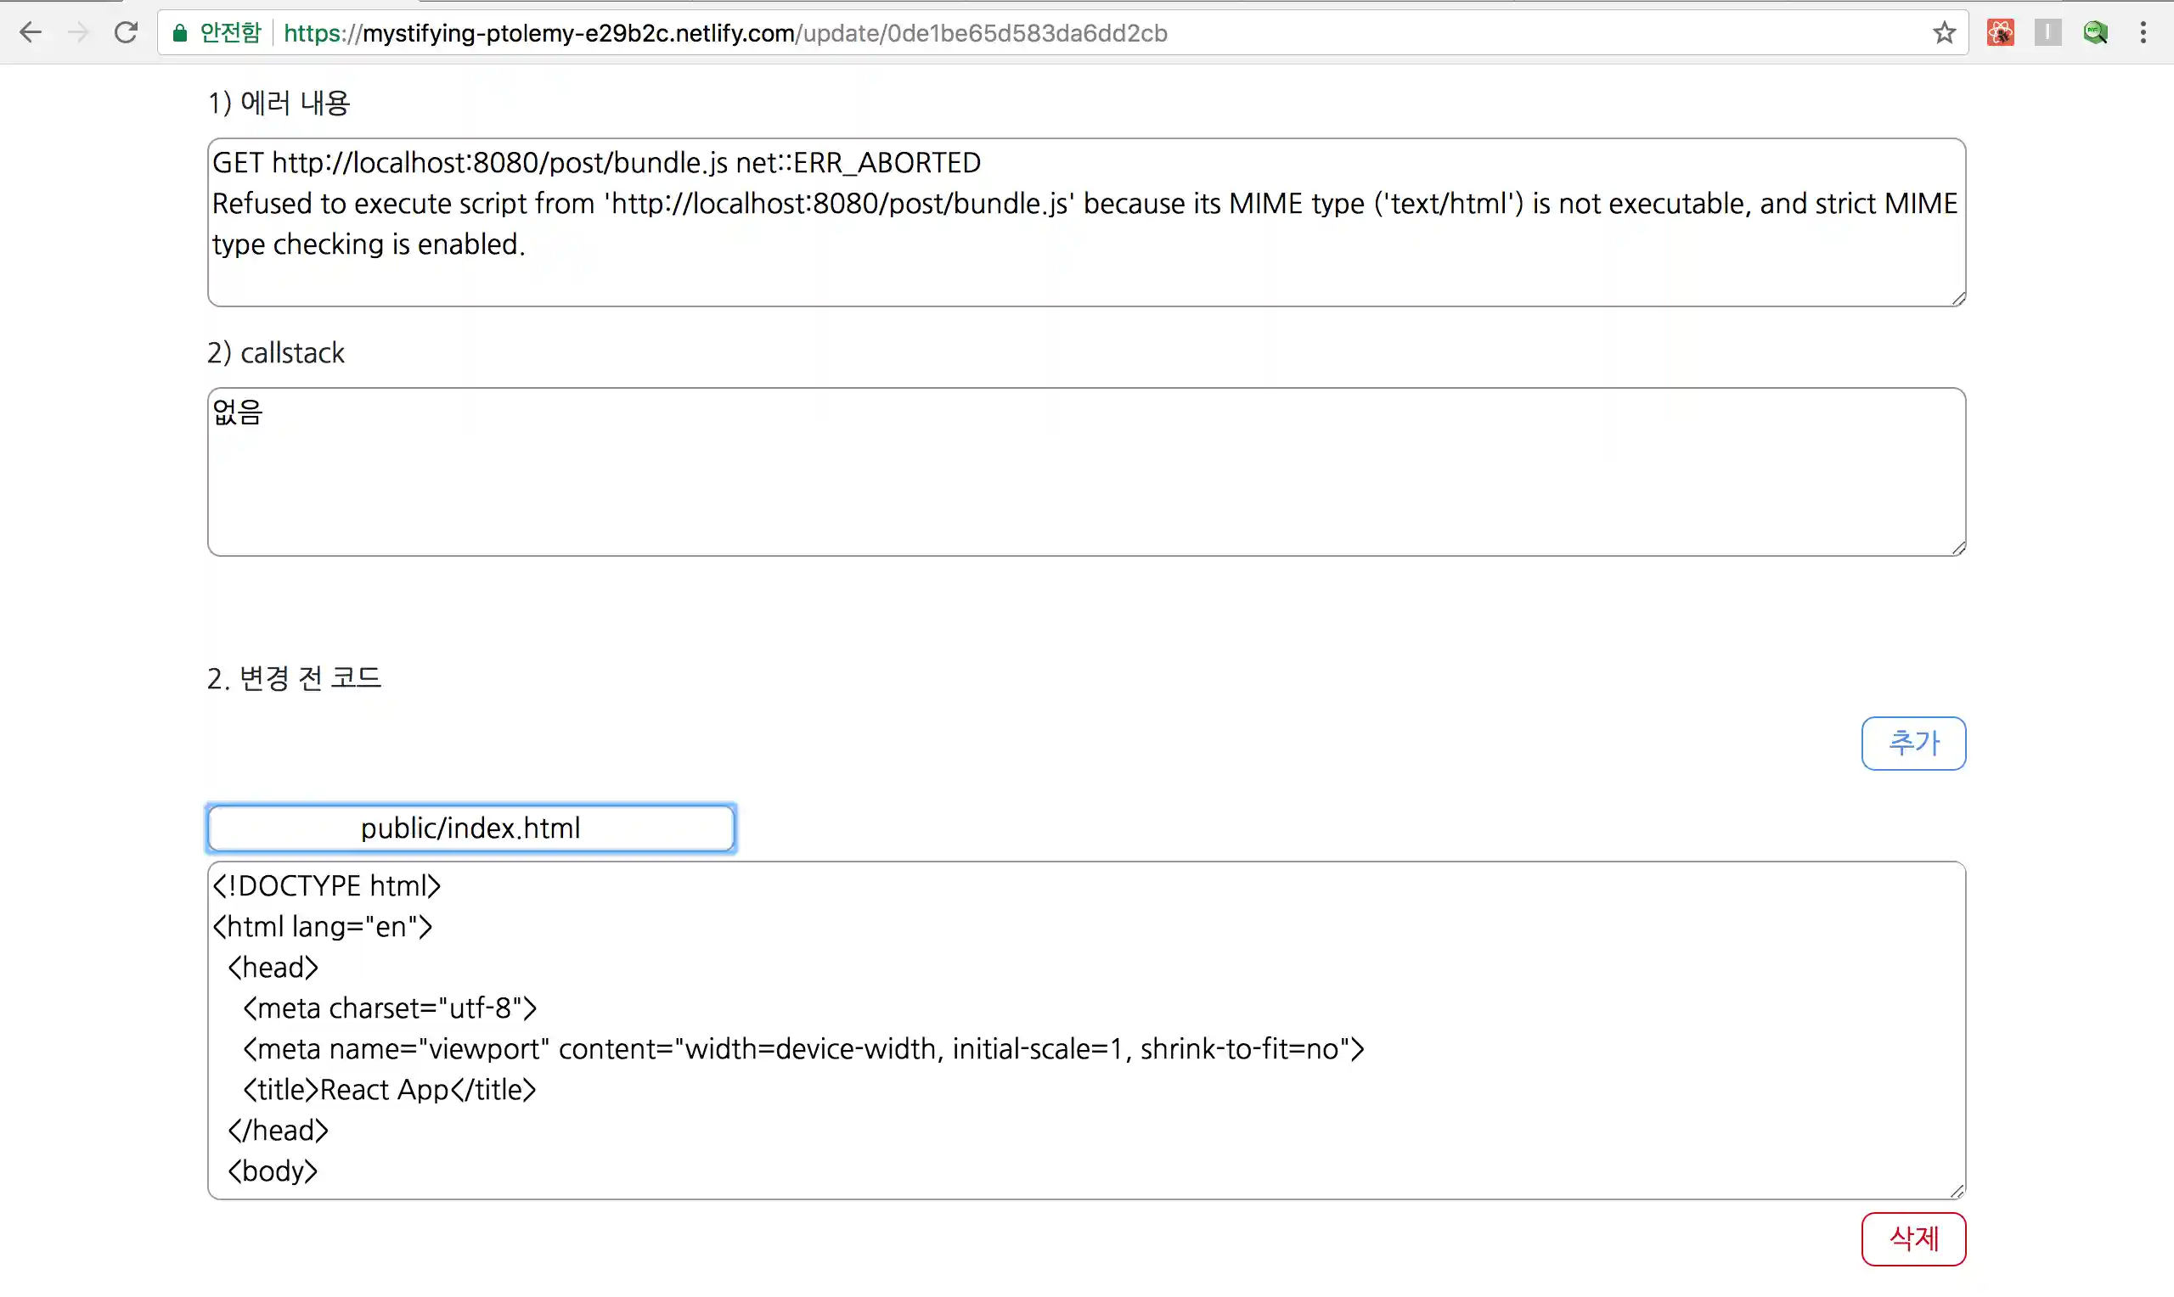Click inside the HTML code text area
The image size is (2174, 1297).
pyautogui.click(x=1085, y=1030)
